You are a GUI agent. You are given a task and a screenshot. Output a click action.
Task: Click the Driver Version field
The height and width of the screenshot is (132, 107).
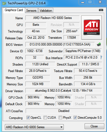pos(64,91)
